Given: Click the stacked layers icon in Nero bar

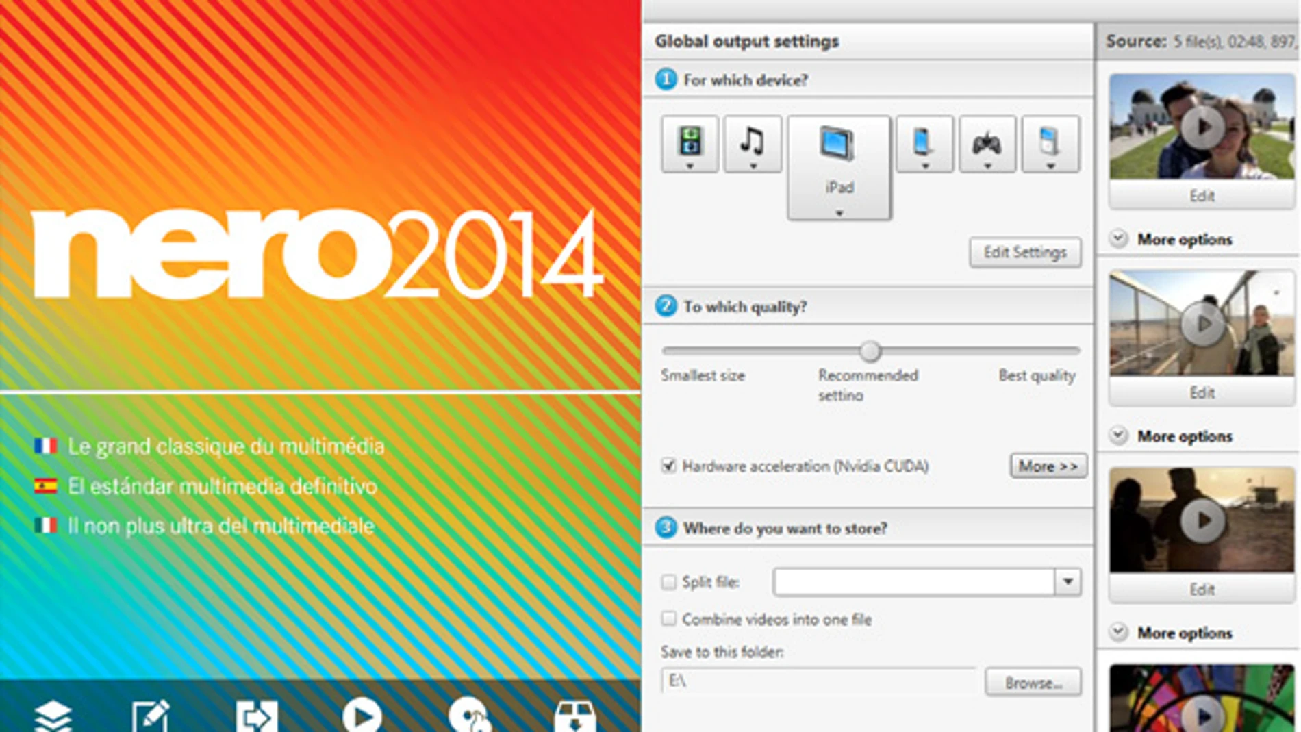Looking at the screenshot, I should pyautogui.click(x=53, y=716).
